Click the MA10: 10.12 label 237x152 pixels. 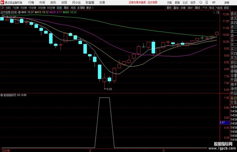tap(42, 12)
